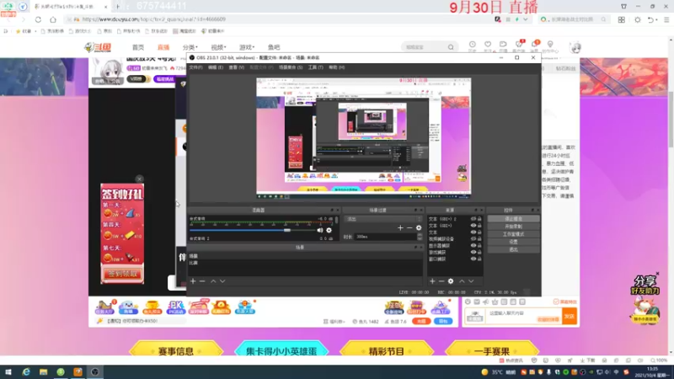Toggle lock on 窗口捕获 source
674x379 pixels.
(479, 259)
